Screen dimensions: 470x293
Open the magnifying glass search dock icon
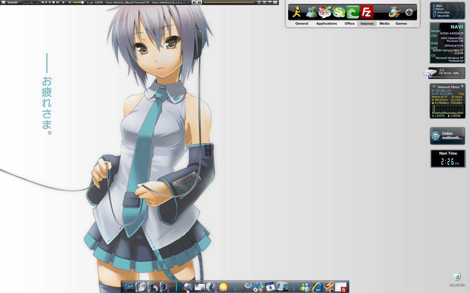pos(247,287)
